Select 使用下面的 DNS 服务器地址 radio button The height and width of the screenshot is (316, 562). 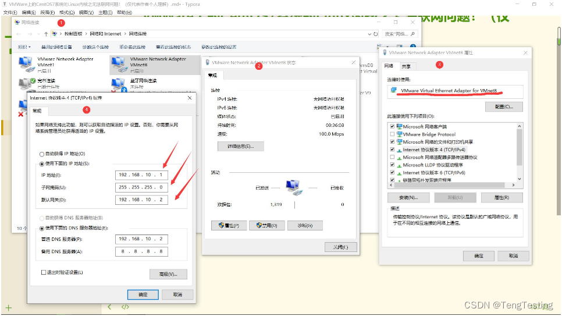[x=41, y=228]
